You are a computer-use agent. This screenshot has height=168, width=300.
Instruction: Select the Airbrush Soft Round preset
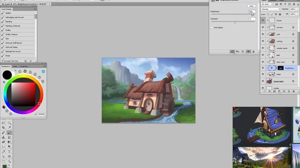coord(17,43)
